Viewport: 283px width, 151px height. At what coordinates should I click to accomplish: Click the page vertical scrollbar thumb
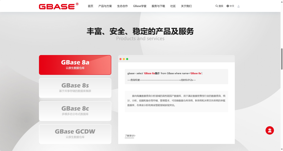[x=282, y=59]
